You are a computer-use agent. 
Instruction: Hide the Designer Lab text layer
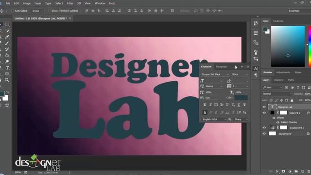(264, 107)
